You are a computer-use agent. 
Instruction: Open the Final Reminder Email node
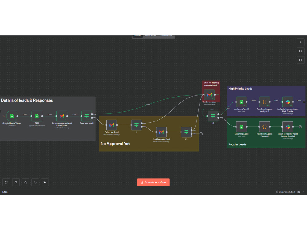161,132
